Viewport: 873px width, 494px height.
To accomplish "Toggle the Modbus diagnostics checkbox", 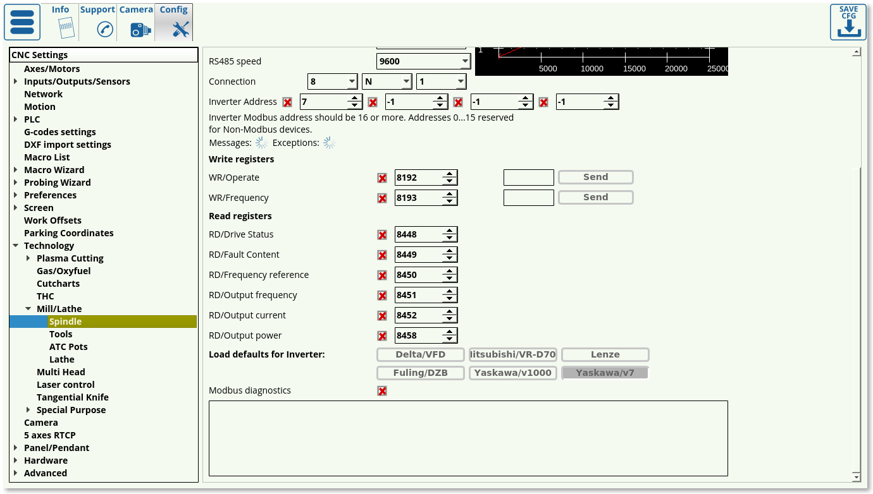I will [382, 391].
